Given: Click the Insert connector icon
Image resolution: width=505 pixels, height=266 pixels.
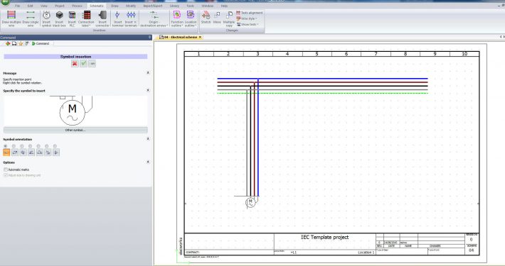Looking at the screenshot, I should tap(102, 18).
